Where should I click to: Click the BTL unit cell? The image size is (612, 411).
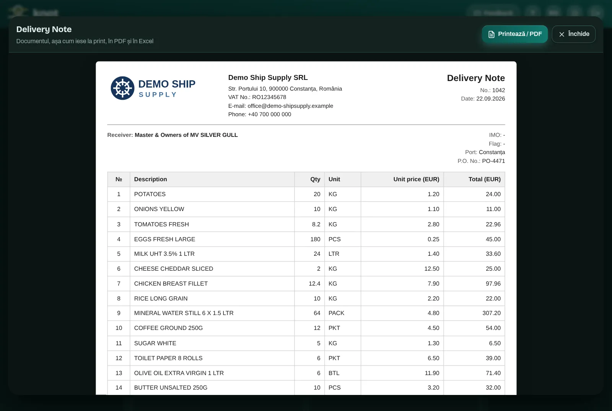342,373
